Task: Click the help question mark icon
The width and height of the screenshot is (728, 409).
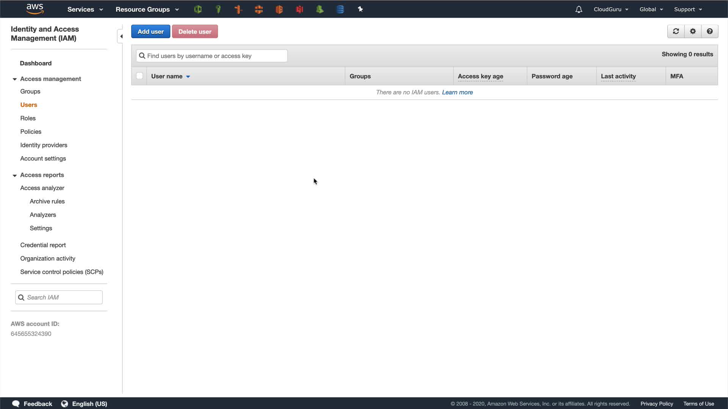Action: click(709, 31)
